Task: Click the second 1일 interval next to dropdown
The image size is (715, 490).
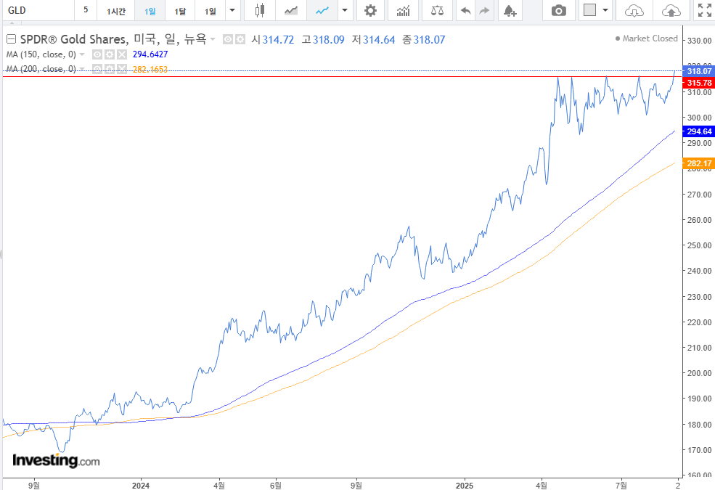Action: [211, 10]
